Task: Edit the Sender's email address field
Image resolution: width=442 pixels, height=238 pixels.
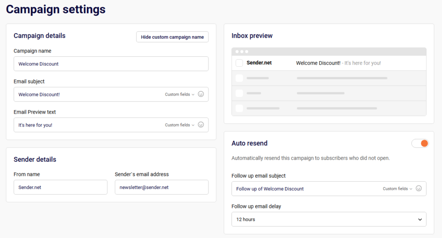Action: [x=161, y=187]
